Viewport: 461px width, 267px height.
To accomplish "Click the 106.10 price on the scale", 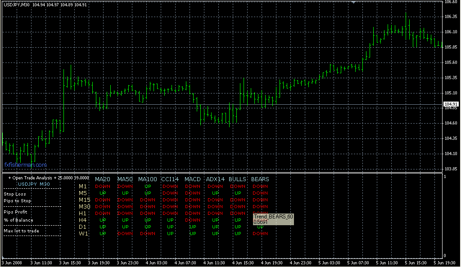I will pos(451,32).
